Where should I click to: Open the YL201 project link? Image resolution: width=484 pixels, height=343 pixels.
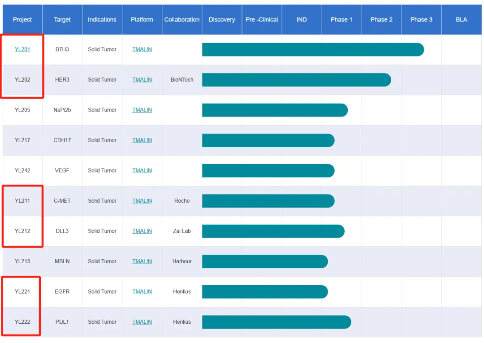click(22, 49)
